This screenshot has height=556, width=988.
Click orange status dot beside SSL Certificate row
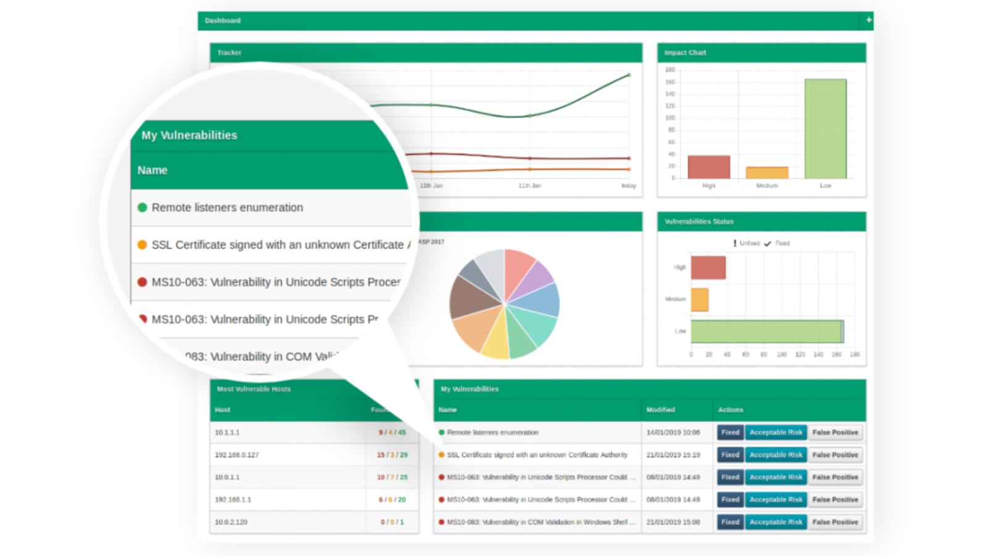[x=442, y=455]
